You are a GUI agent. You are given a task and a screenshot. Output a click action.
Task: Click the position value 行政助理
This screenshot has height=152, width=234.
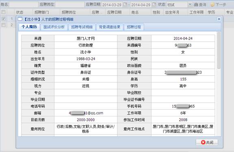(x=86, y=45)
